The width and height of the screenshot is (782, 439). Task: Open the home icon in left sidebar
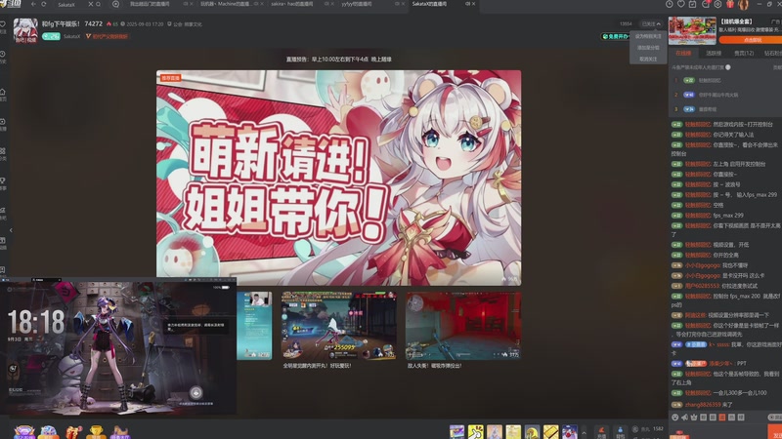(3, 92)
